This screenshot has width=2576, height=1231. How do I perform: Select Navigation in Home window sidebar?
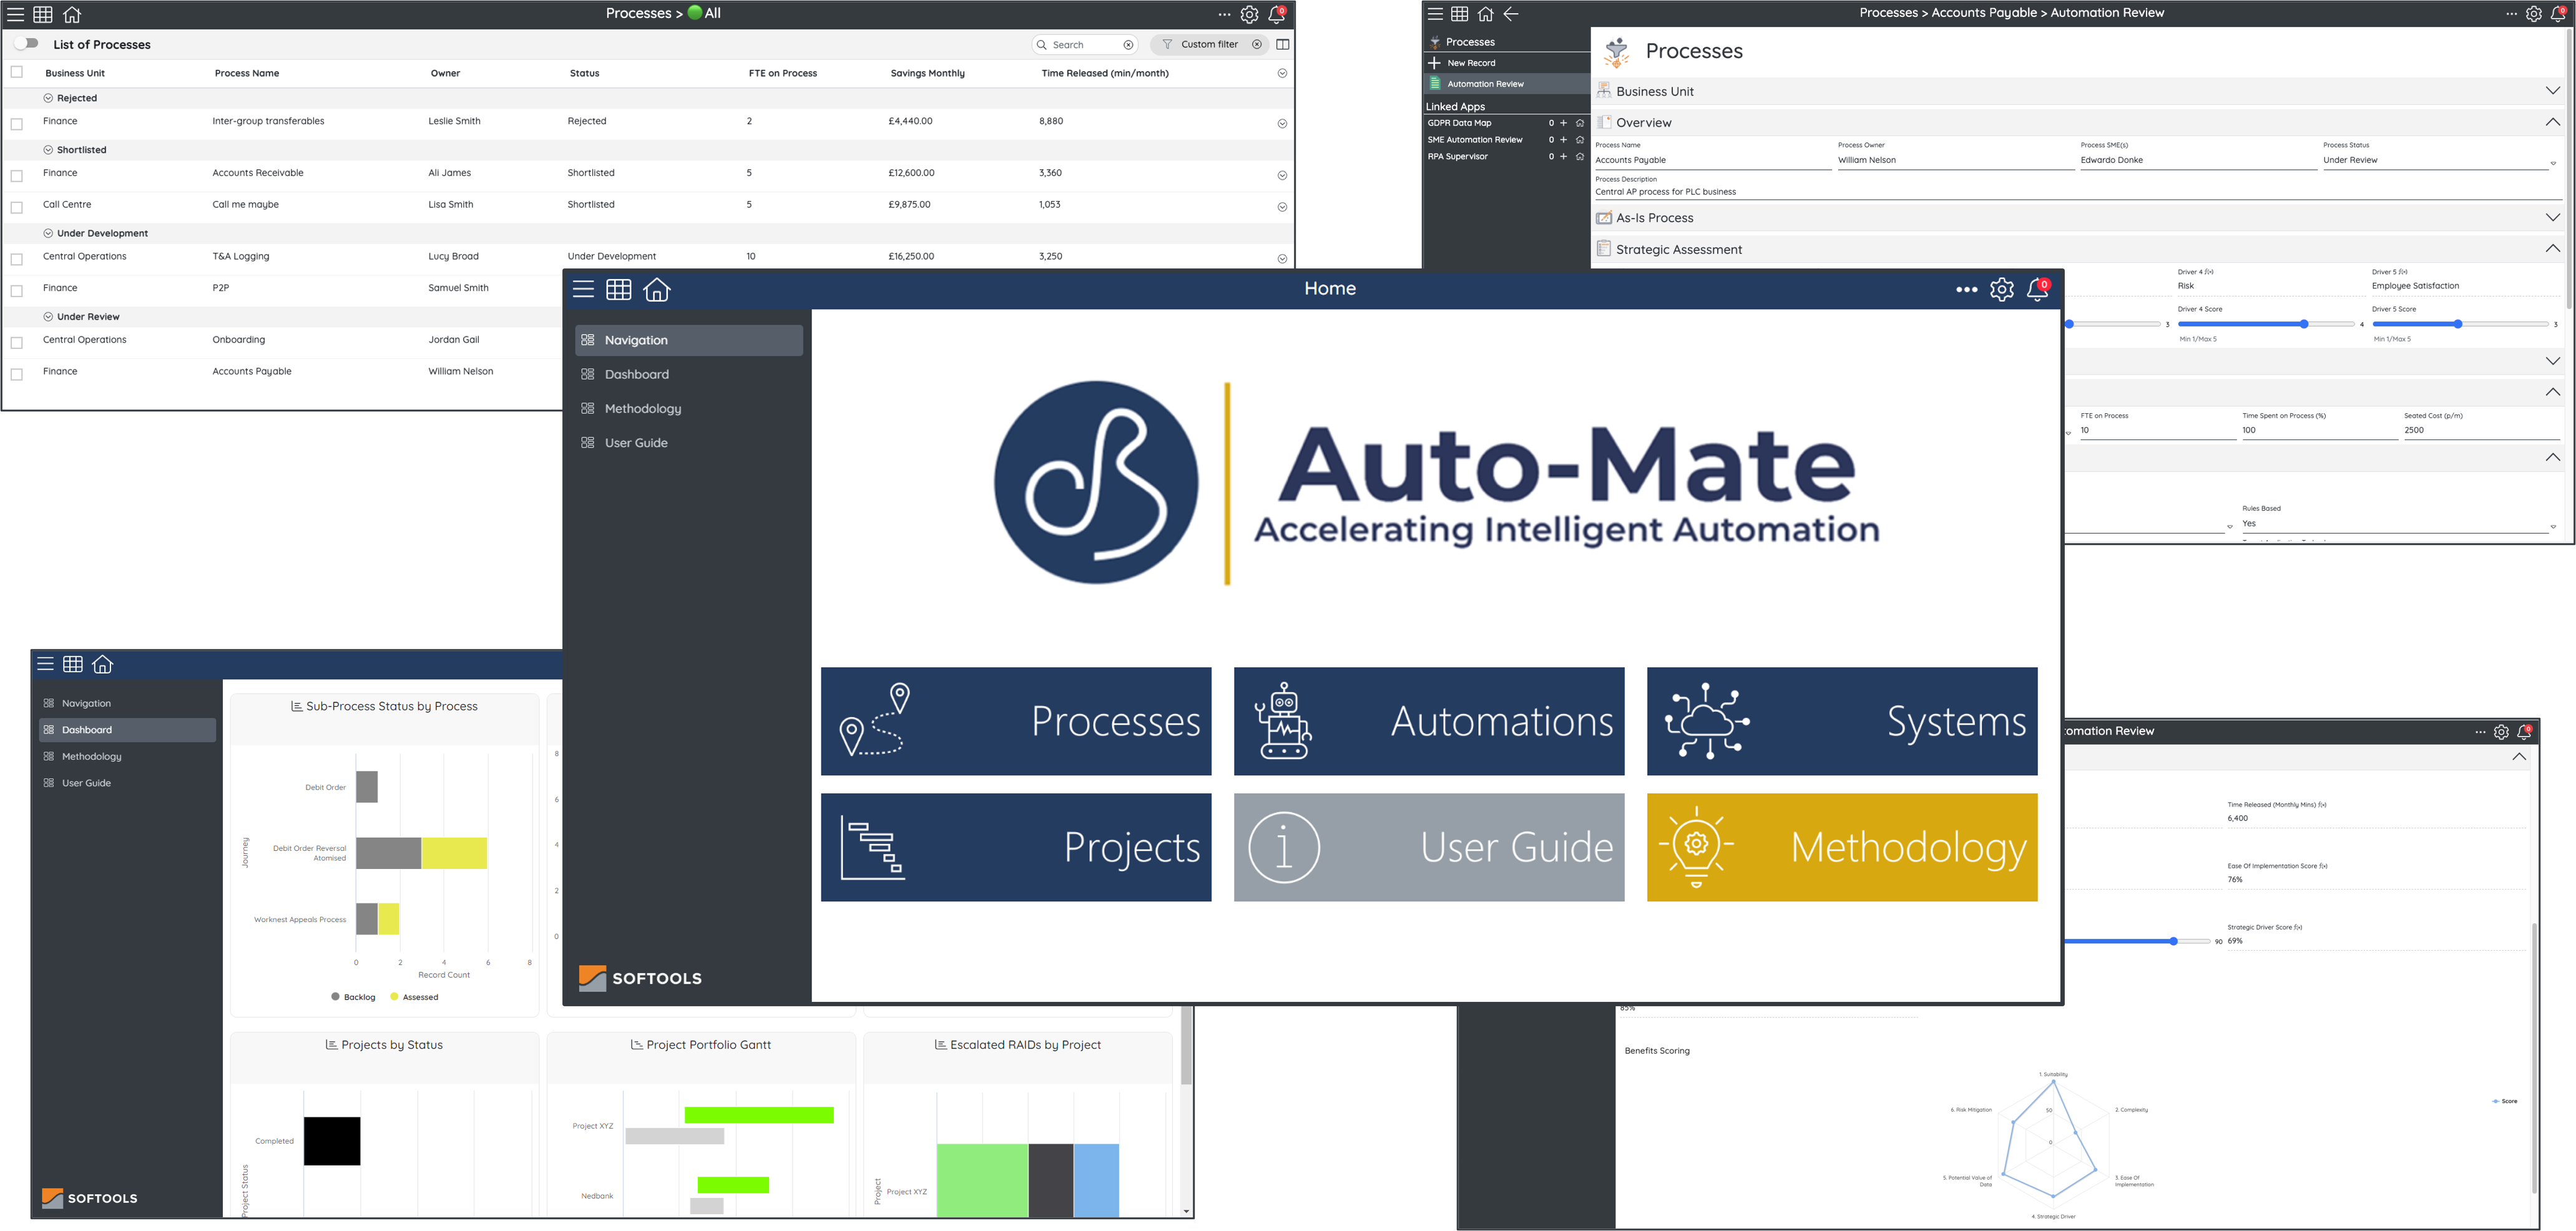(x=689, y=340)
